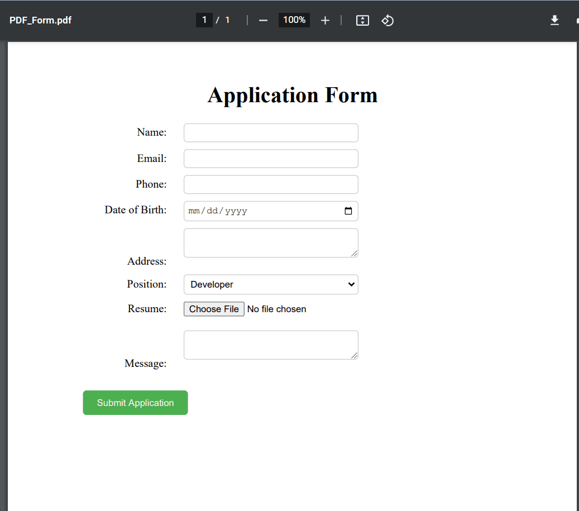Download the PDF file

[554, 20]
